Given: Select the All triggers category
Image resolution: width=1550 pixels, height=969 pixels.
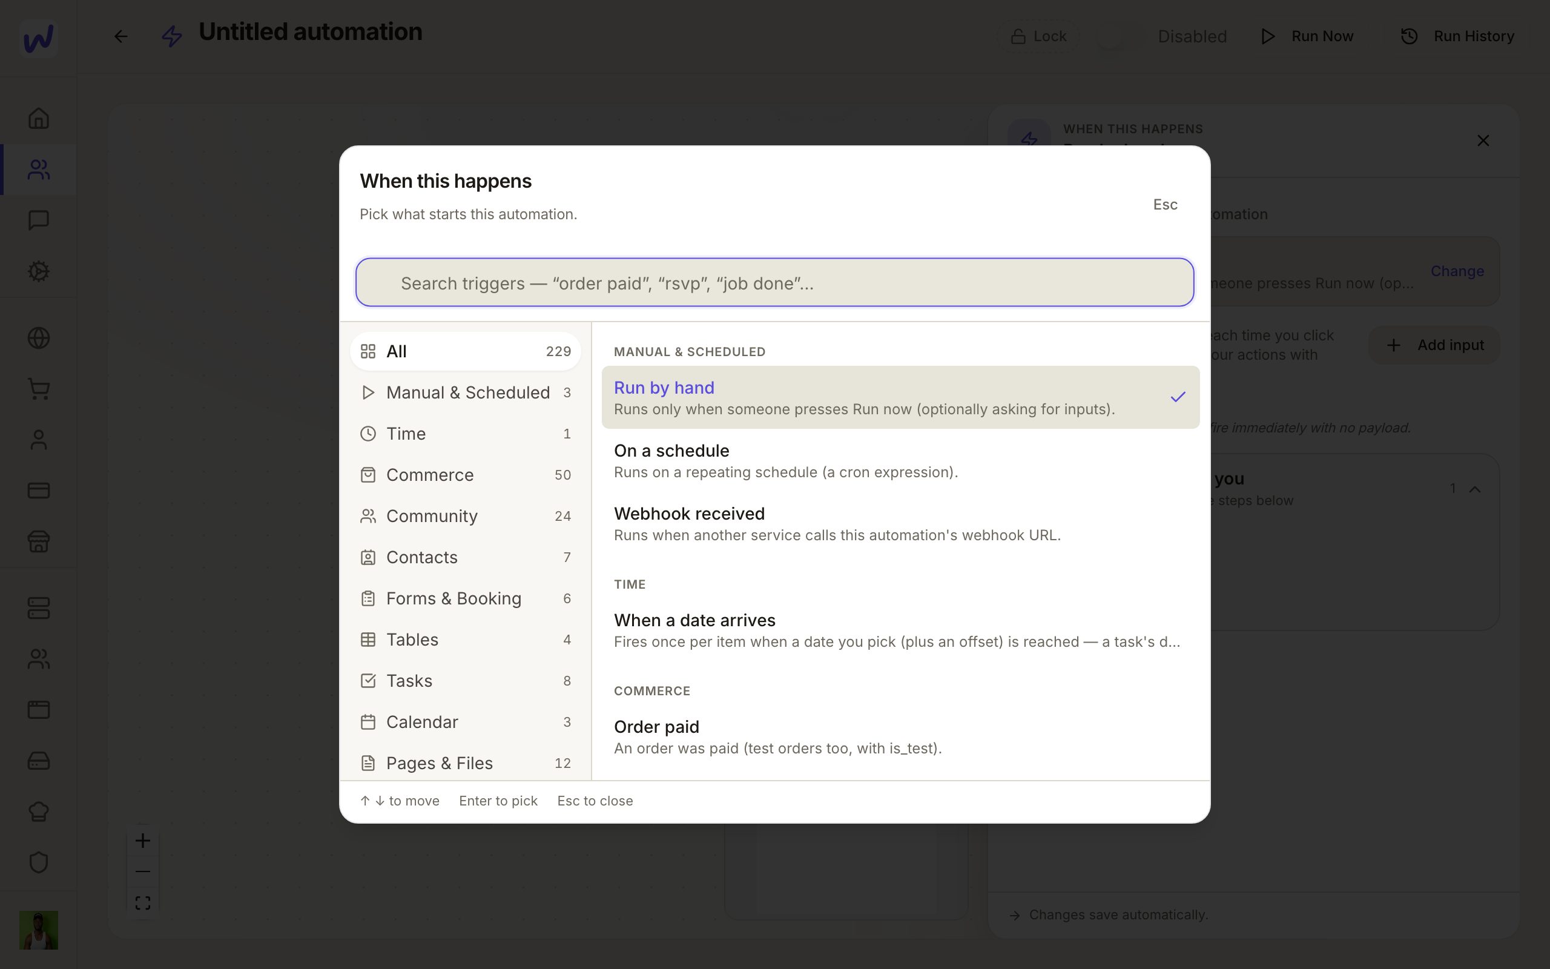Looking at the screenshot, I should 465,351.
